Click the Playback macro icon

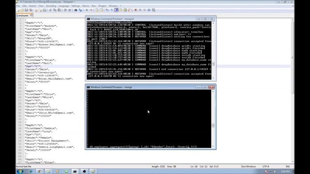coord(144,10)
